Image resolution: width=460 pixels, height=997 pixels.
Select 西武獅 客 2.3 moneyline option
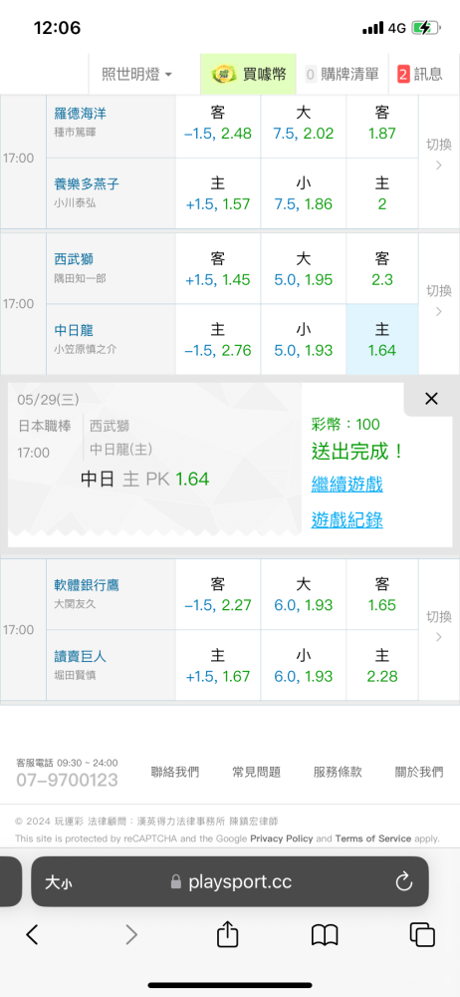click(382, 269)
